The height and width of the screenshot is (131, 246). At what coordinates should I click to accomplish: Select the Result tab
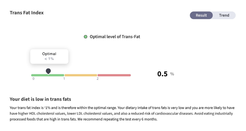click(x=201, y=15)
